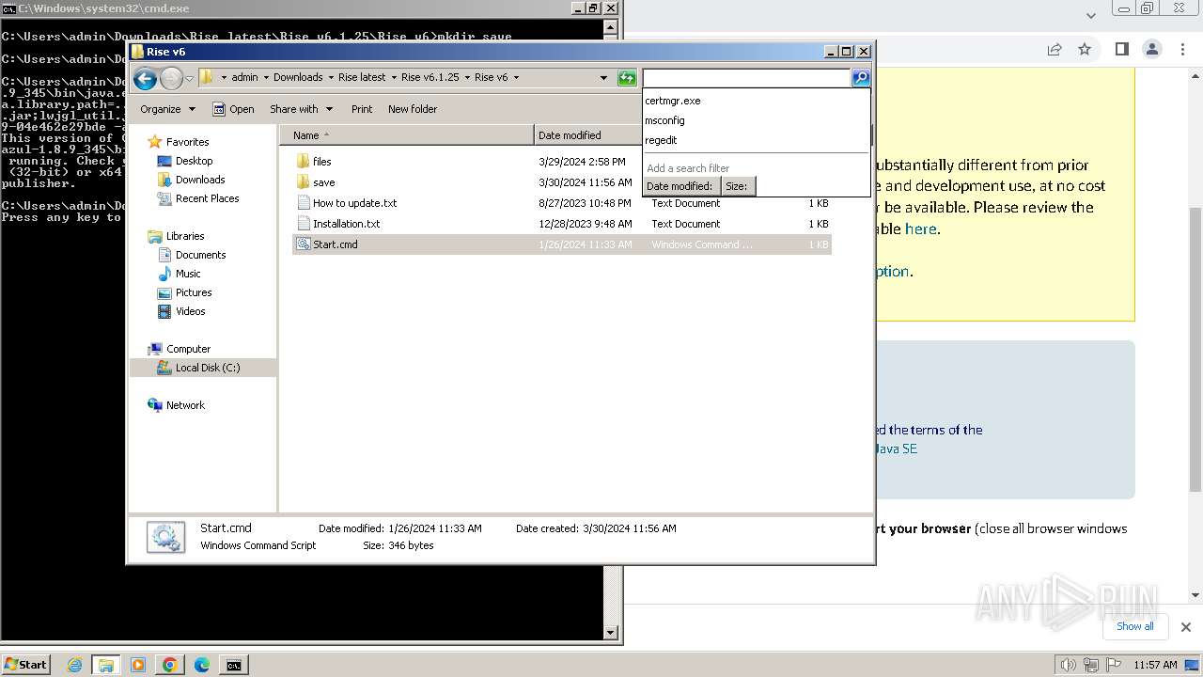Select Network in navigation pane

pyautogui.click(x=185, y=405)
